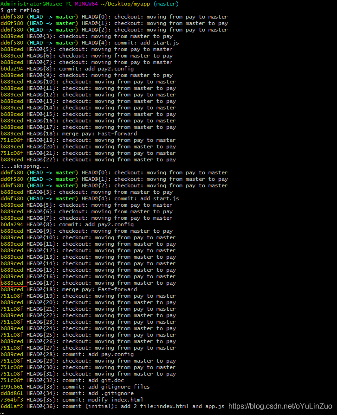Image resolution: width=337 pixels, height=415 pixels.
Task: Click hash 'b889ced' on the HEAD@{26} line
Action: (x=12, y=341)
